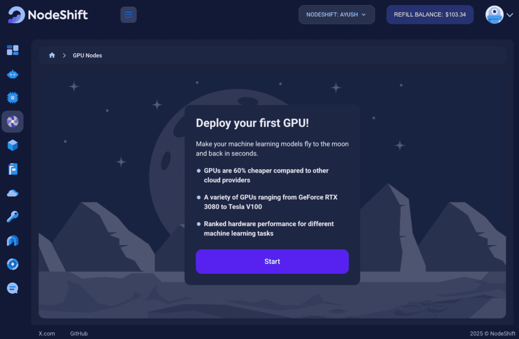Screen dimensions: 519x339
Task: Open the document files icon in sidebar
Action: (13, 169)
